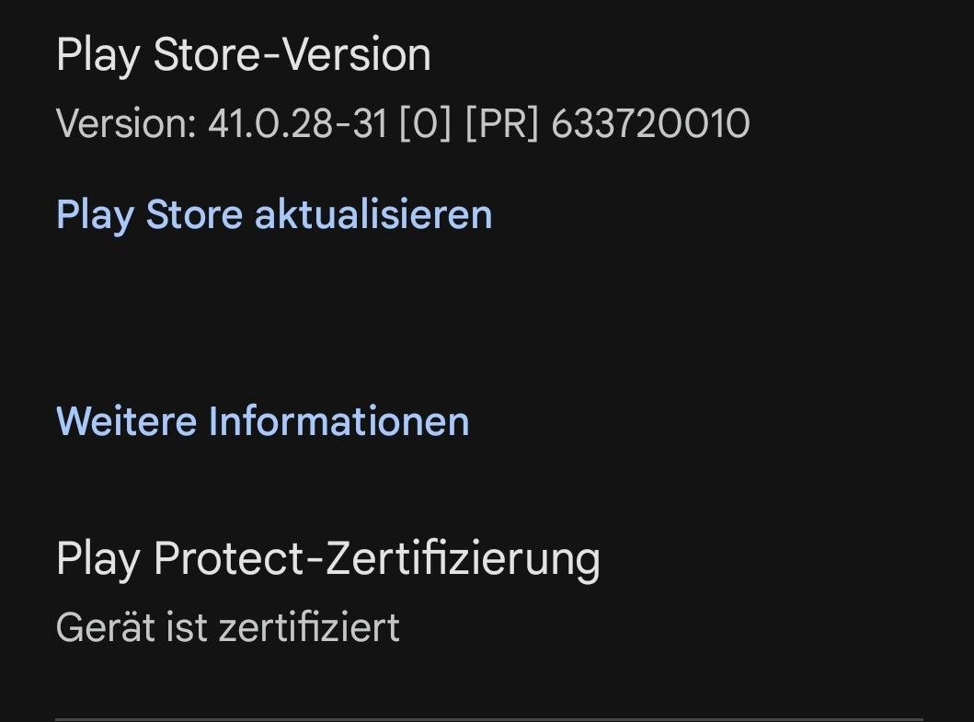
Task: Select the Play Store-Version heading
Action: click(x=243, y=55)
